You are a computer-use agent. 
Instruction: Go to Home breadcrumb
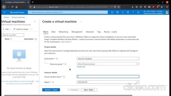click(x=6, y=17)
